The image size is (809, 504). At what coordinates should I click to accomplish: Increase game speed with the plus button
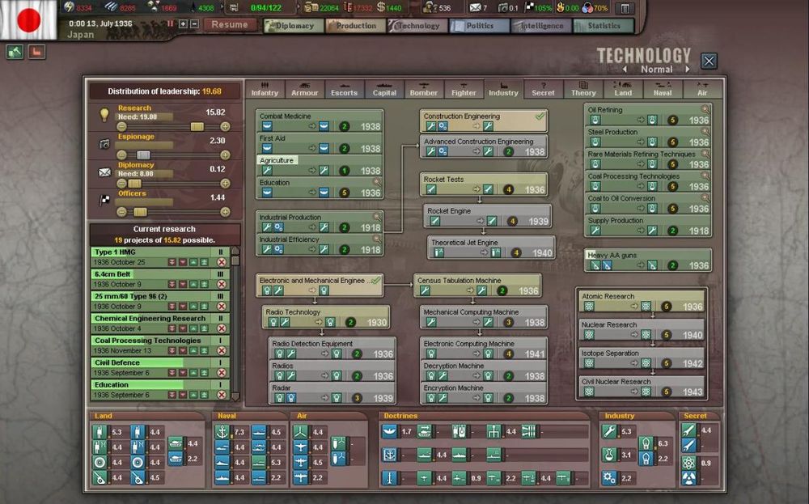(183, 23)
